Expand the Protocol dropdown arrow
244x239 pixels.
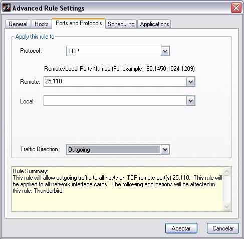[165, 51]
